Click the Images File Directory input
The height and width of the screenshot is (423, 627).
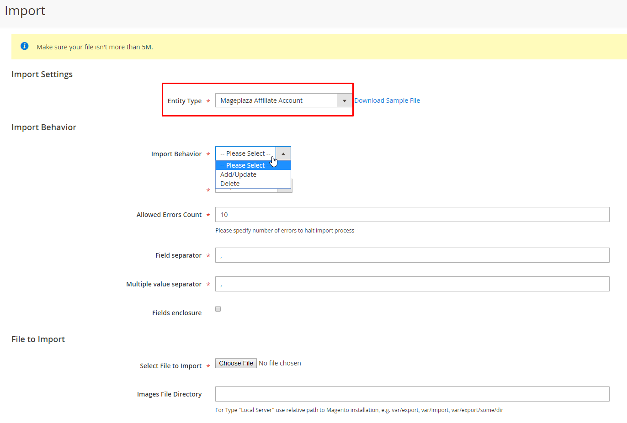coord(412,394)
